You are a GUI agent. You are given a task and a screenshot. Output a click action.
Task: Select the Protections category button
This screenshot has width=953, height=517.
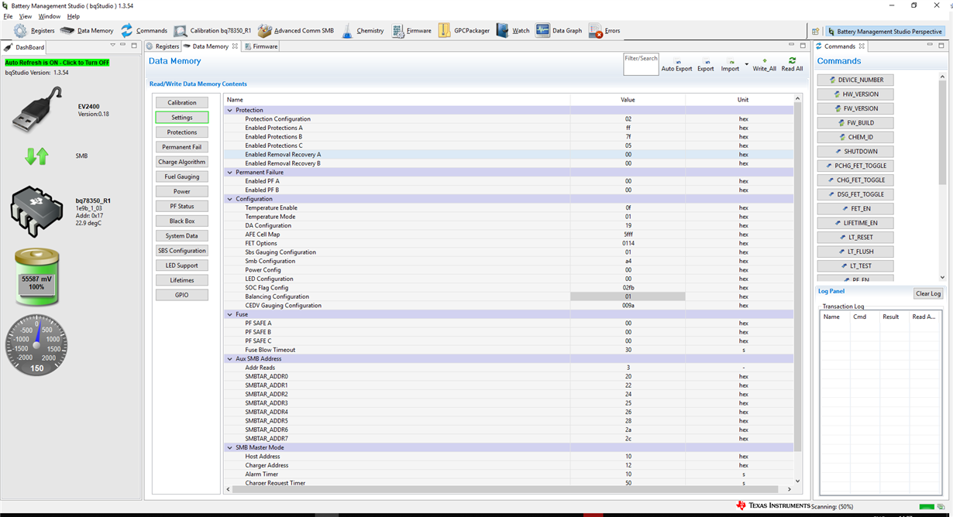tap(182, 132)
